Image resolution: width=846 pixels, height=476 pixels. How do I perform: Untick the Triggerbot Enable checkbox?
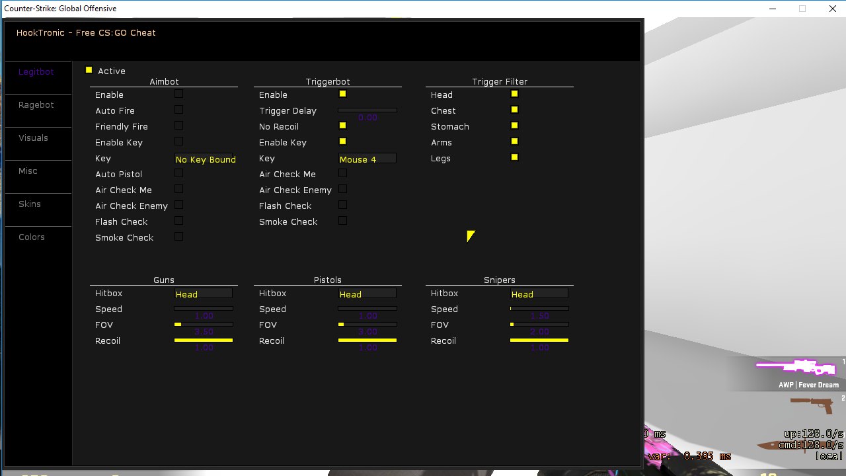pyautogui.click(x=342, y=94)
